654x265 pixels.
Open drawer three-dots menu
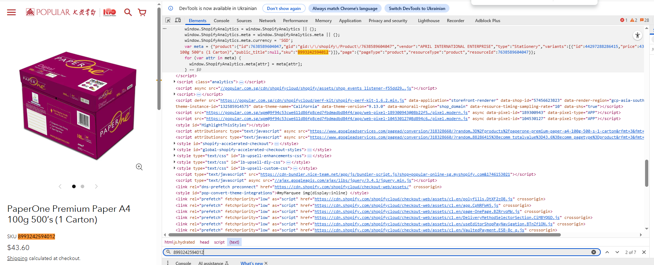[x=168, y=263]
